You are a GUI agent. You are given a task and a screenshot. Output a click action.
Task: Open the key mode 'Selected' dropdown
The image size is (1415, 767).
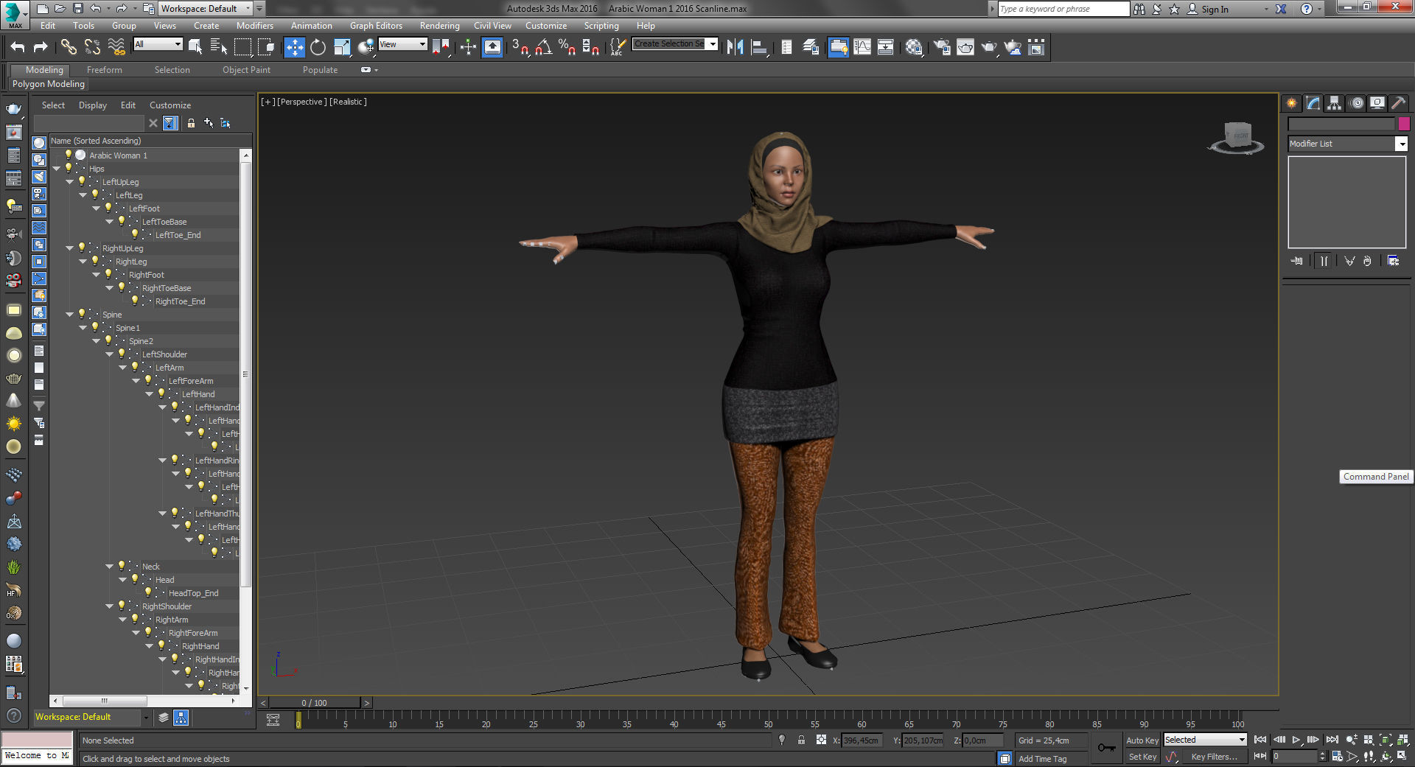click(1205, 740)
